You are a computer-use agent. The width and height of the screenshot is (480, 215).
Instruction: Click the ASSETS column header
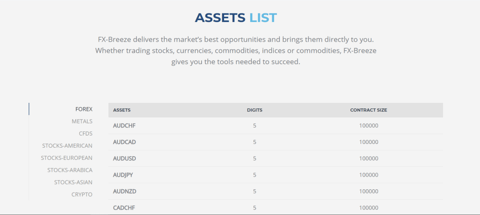pos(122,110)
